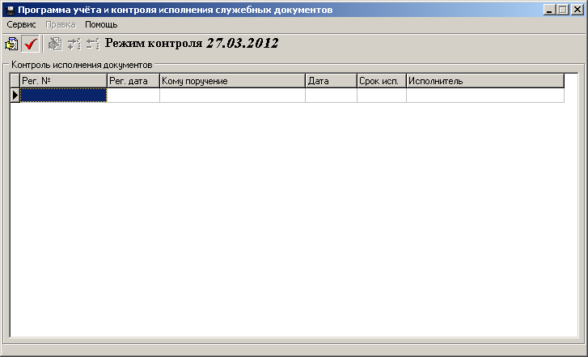This screenshot has height=357, width=588.
Task: Click the grayed insert row toolbar icon
Action: tap(74, 44)
